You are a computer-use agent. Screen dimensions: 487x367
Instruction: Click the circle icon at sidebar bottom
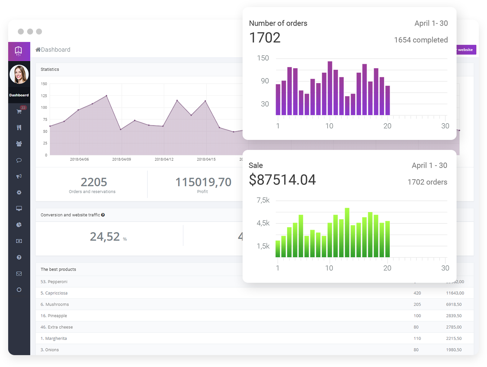pyautogui.click(x=19, y=290)
